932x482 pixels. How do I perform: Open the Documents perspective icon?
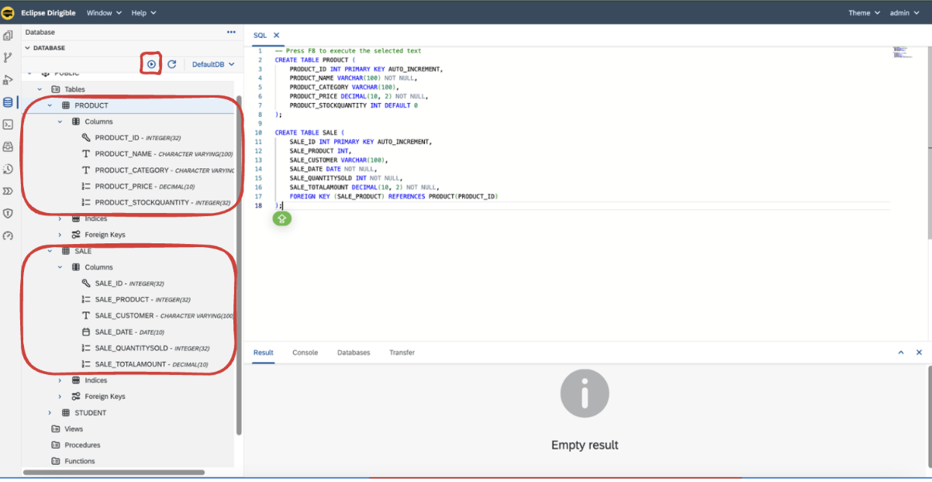[8, 146]
